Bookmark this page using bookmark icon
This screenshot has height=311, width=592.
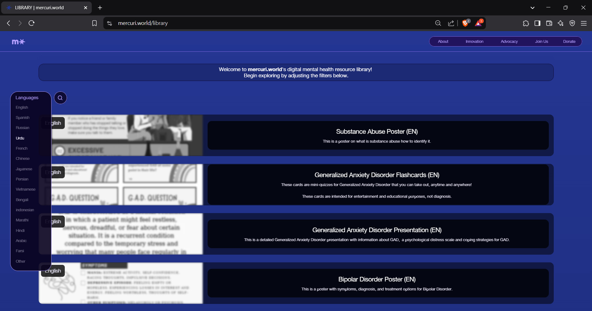94,23
